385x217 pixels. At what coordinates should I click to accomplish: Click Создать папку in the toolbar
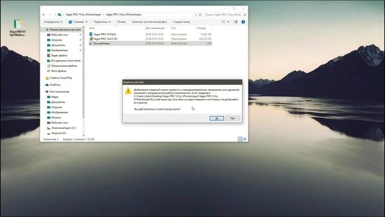click(x=182, y=22)
